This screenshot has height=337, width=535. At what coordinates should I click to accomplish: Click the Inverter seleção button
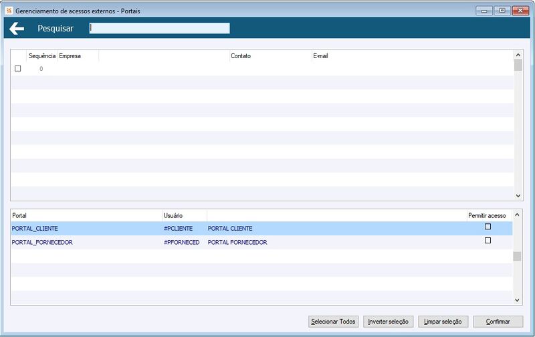point(389,322)
